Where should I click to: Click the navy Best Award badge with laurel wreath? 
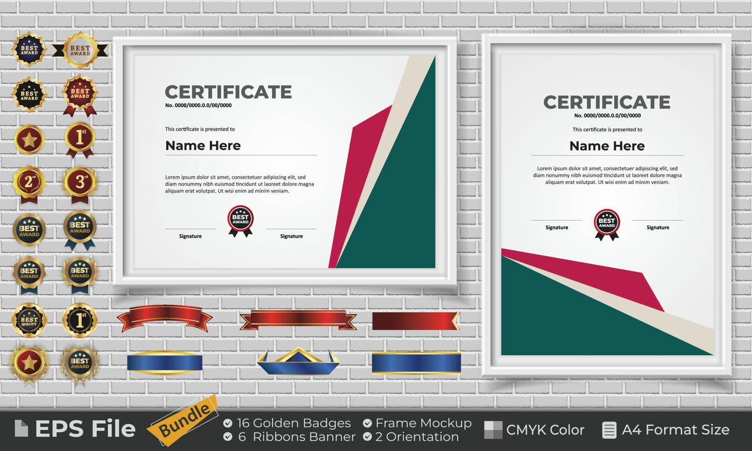(80, 364)
